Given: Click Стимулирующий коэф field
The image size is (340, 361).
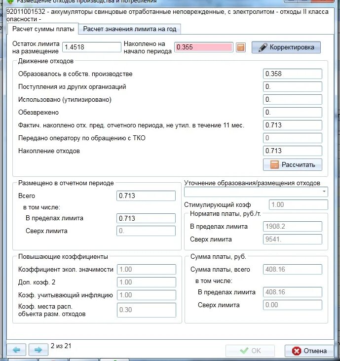Looking at the screenshot, I should (299, 204).
